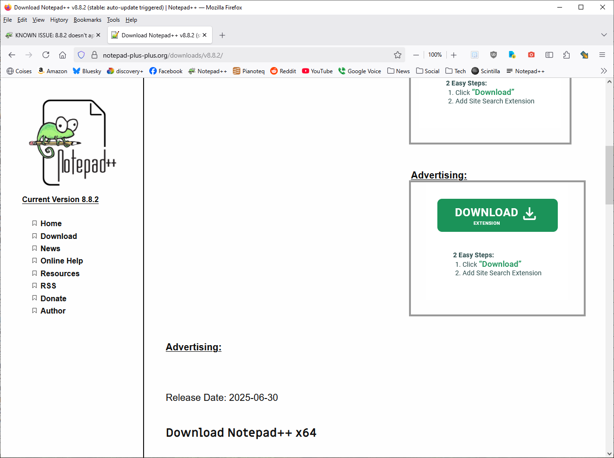Open the Pianoteq bookmark
The image size is (614, 458).
tap(248, 71)
